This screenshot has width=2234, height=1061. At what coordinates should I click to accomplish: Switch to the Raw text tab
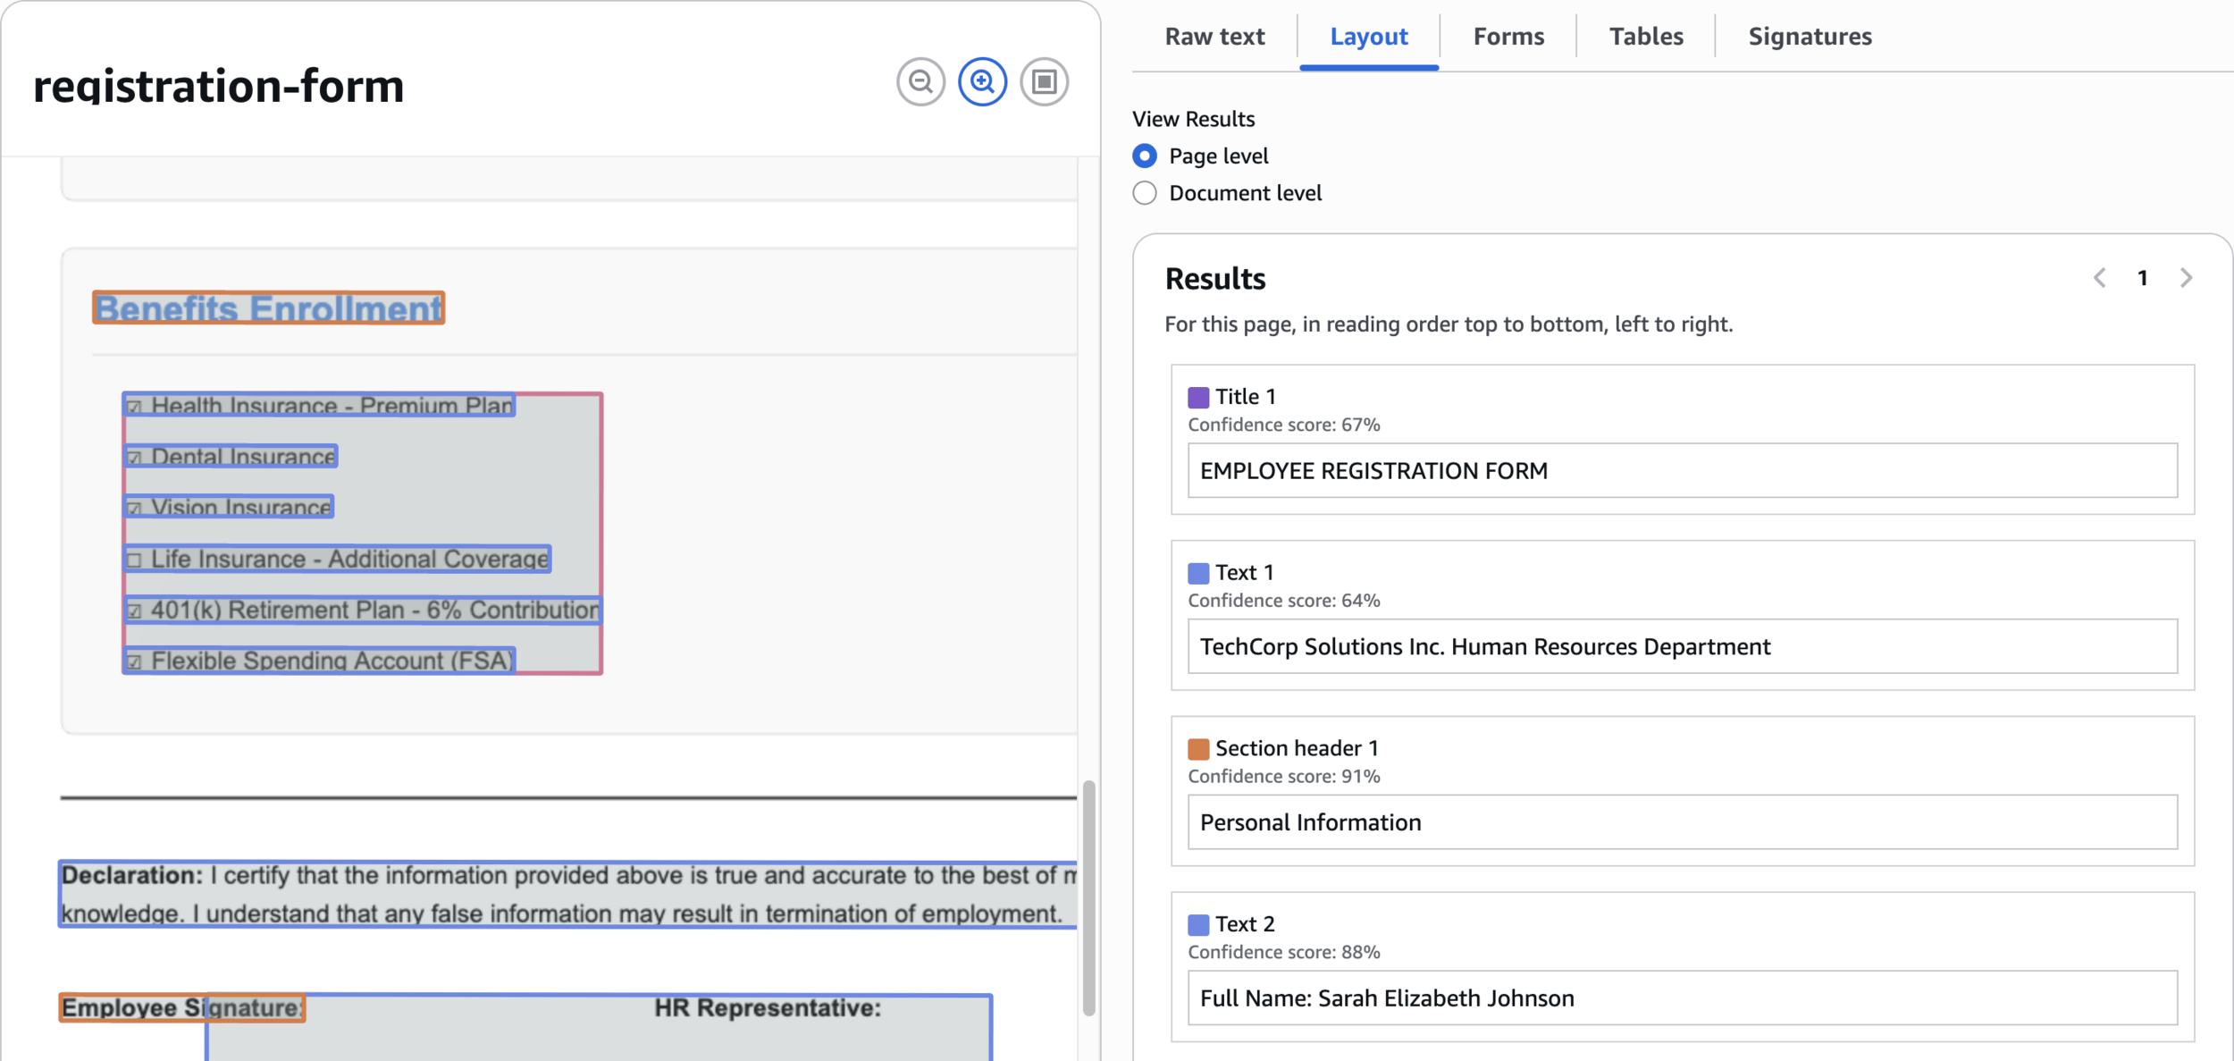(x=1214, y=37)
